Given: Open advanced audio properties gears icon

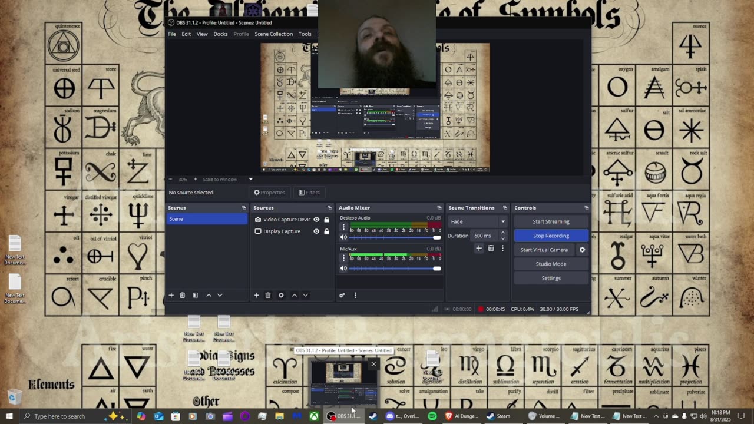Looking at the screenshot, I should 342,295.
